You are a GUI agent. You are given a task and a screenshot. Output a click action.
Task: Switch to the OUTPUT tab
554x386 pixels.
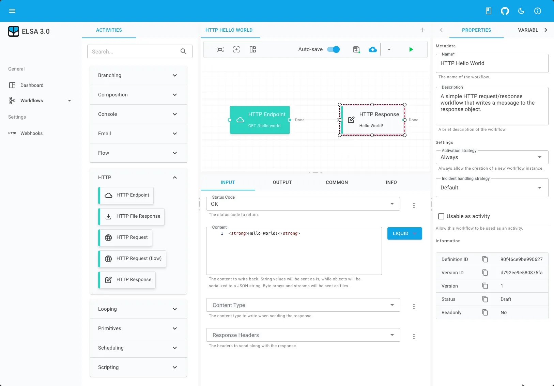[282, 182]
